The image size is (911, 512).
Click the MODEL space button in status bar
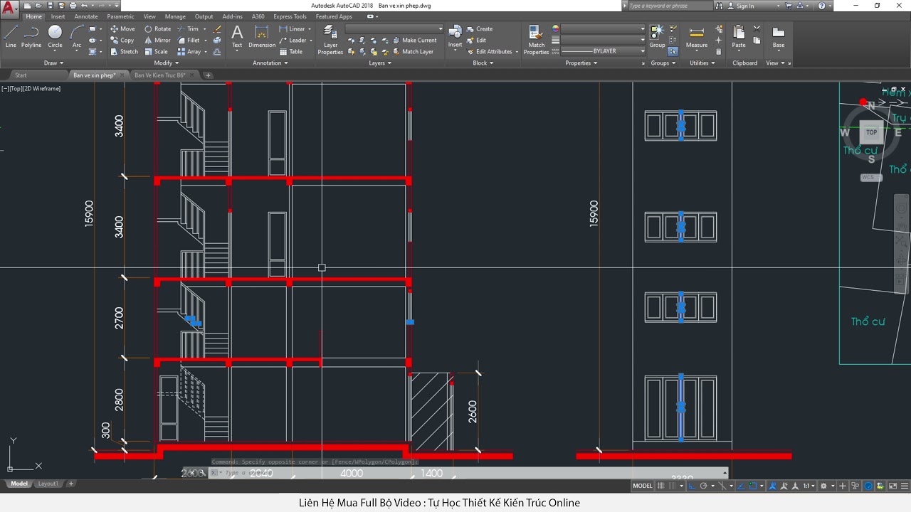pos(643,486)
